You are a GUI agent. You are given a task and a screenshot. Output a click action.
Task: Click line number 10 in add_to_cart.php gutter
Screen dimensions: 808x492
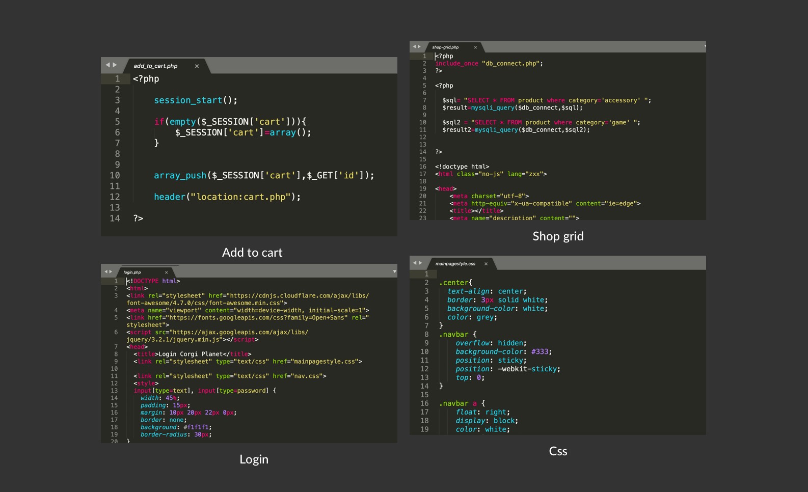click(115, 176)
